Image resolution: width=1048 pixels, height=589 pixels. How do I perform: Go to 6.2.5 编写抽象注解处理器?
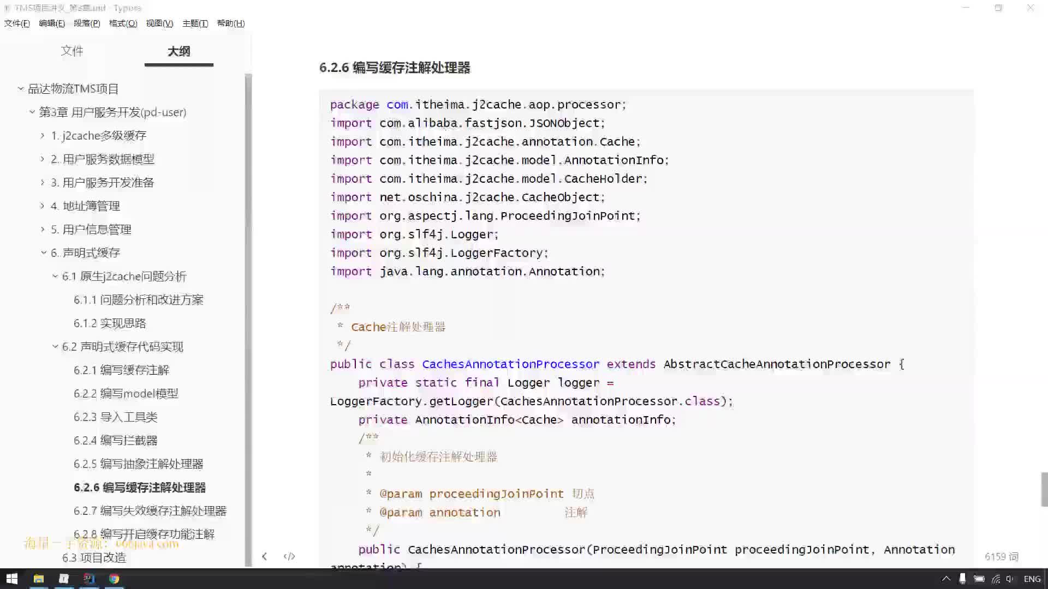click(138, 464)
